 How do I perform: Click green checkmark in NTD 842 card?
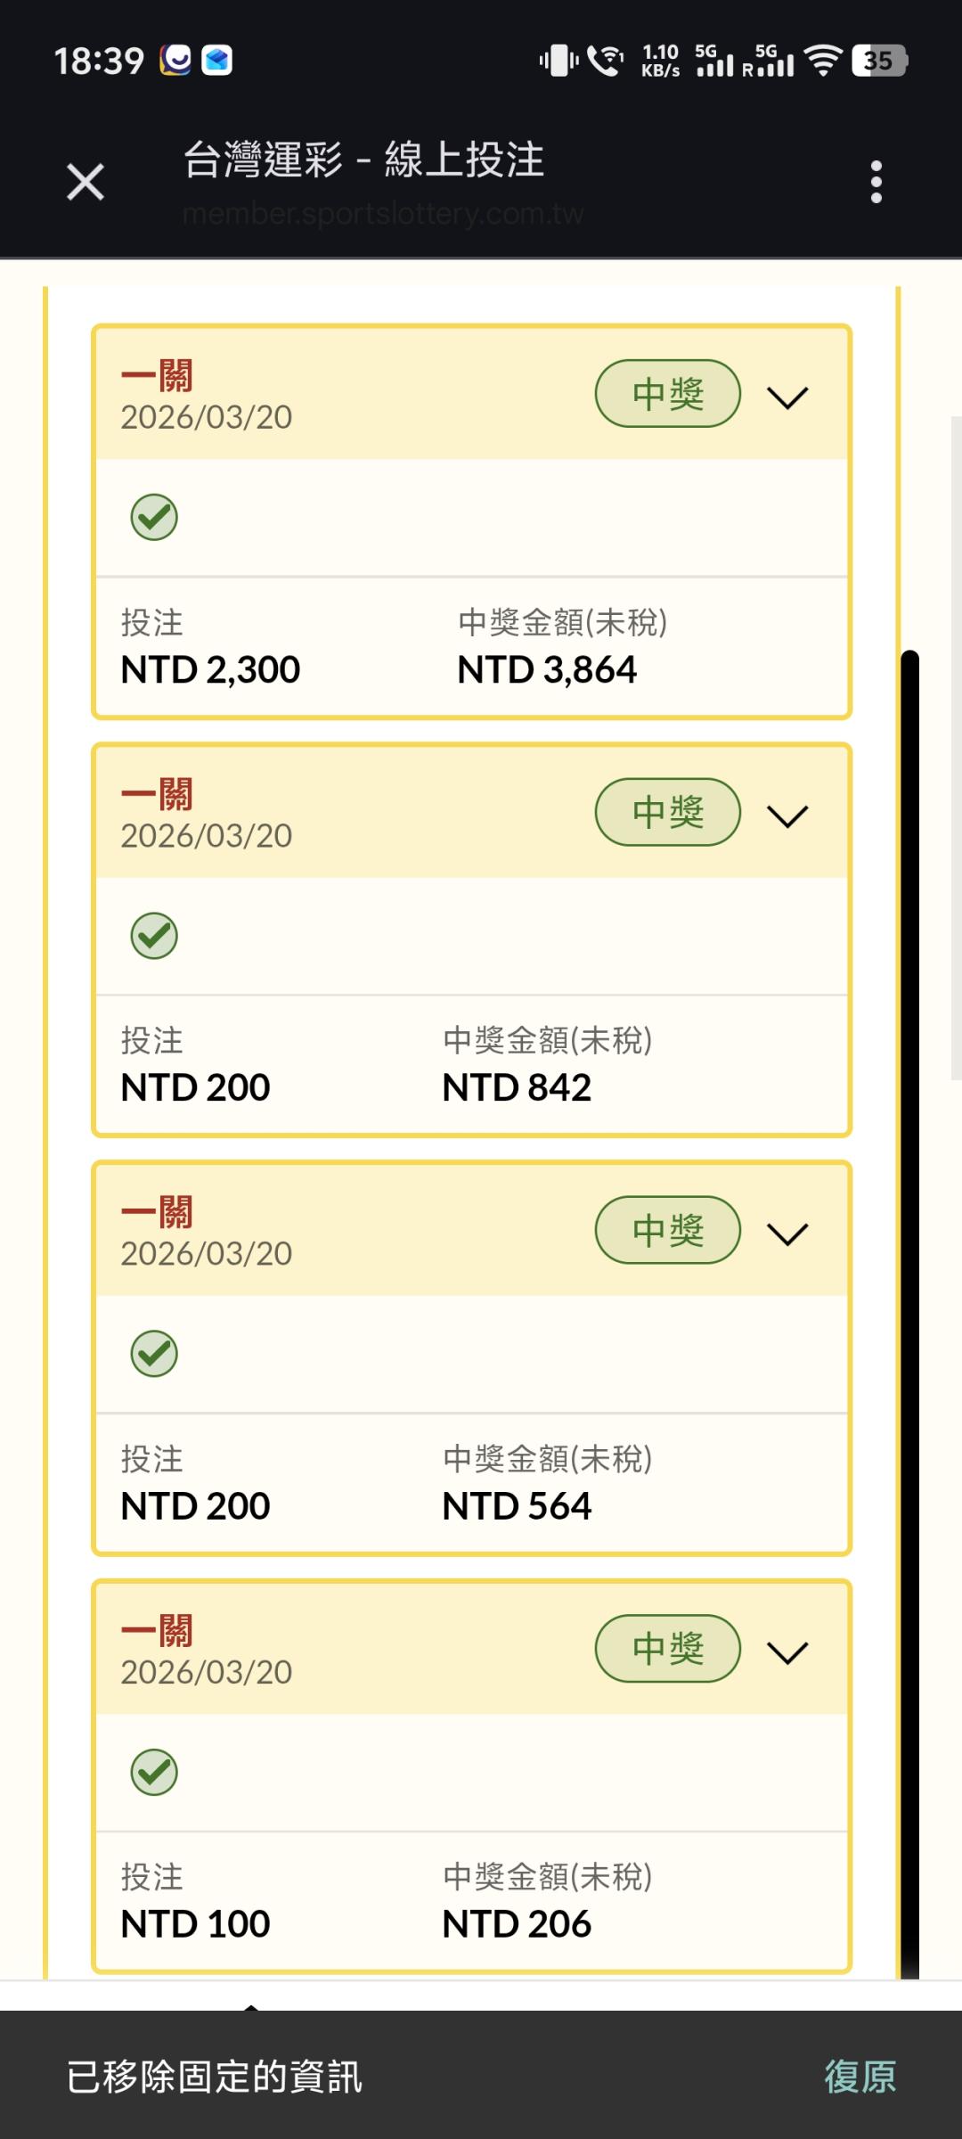[154, 936]
